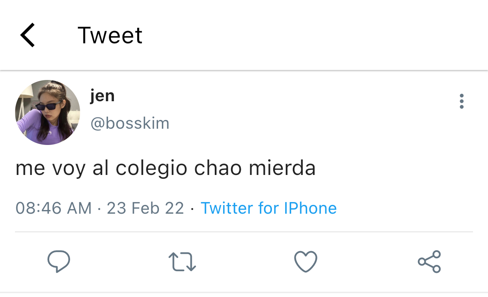Click the words me voy in the tweet
This screenshot has height=297, width=488.
(x=50, y=169)
